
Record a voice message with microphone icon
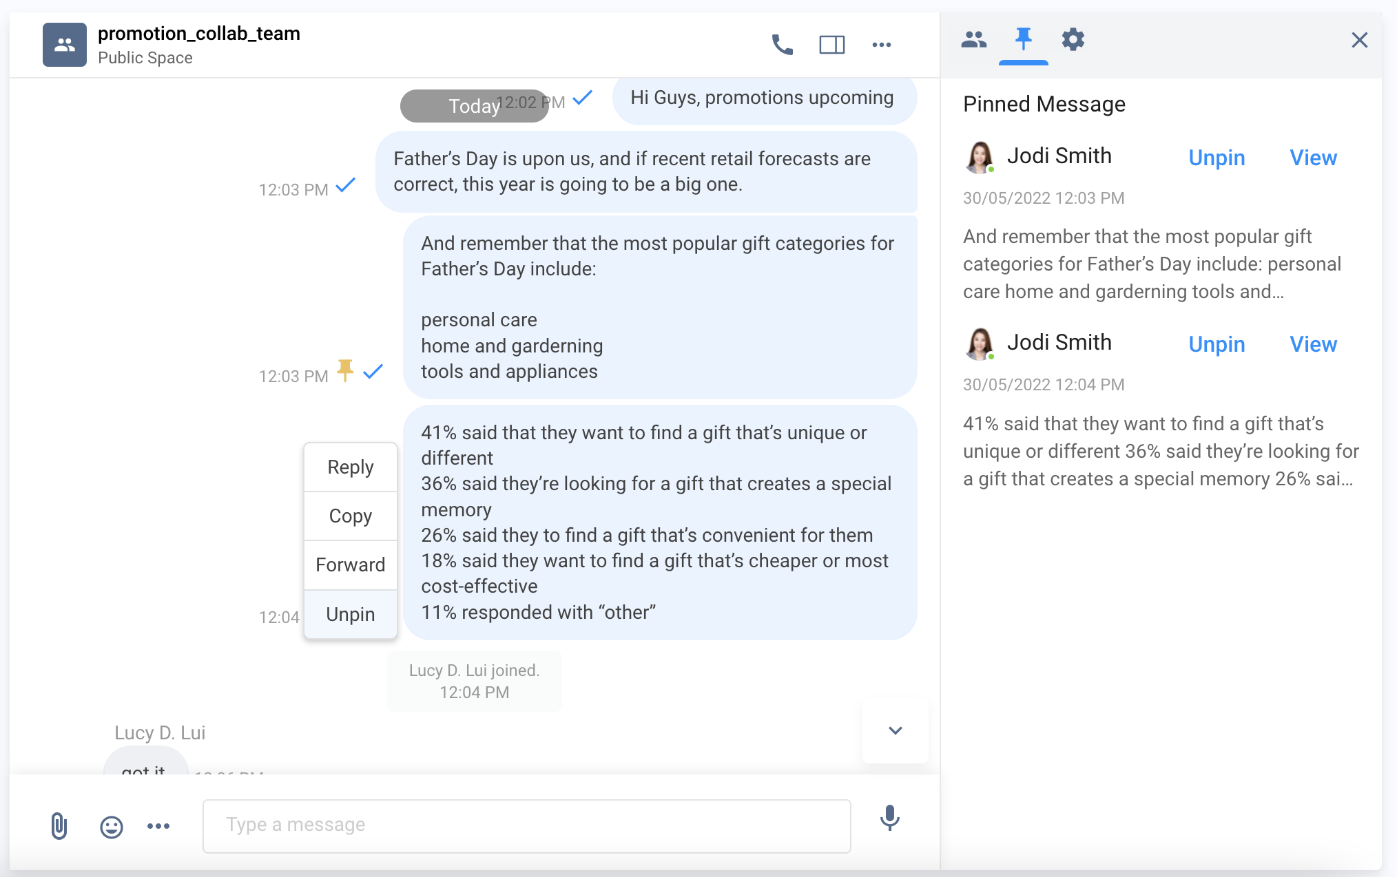(889, 818)
